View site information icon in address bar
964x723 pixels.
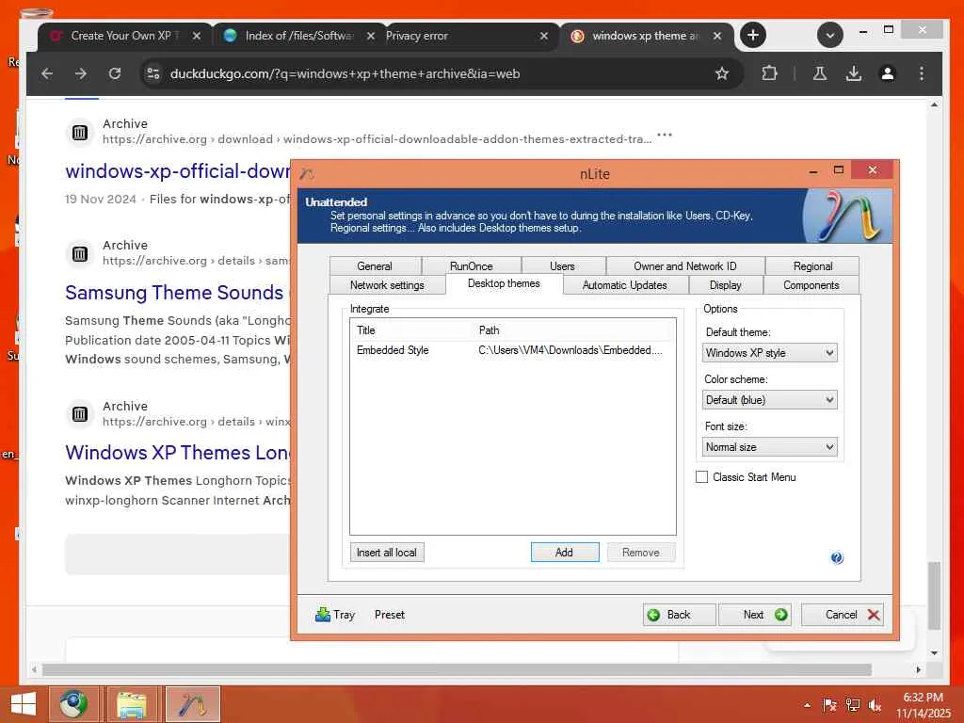pos(153,73)
